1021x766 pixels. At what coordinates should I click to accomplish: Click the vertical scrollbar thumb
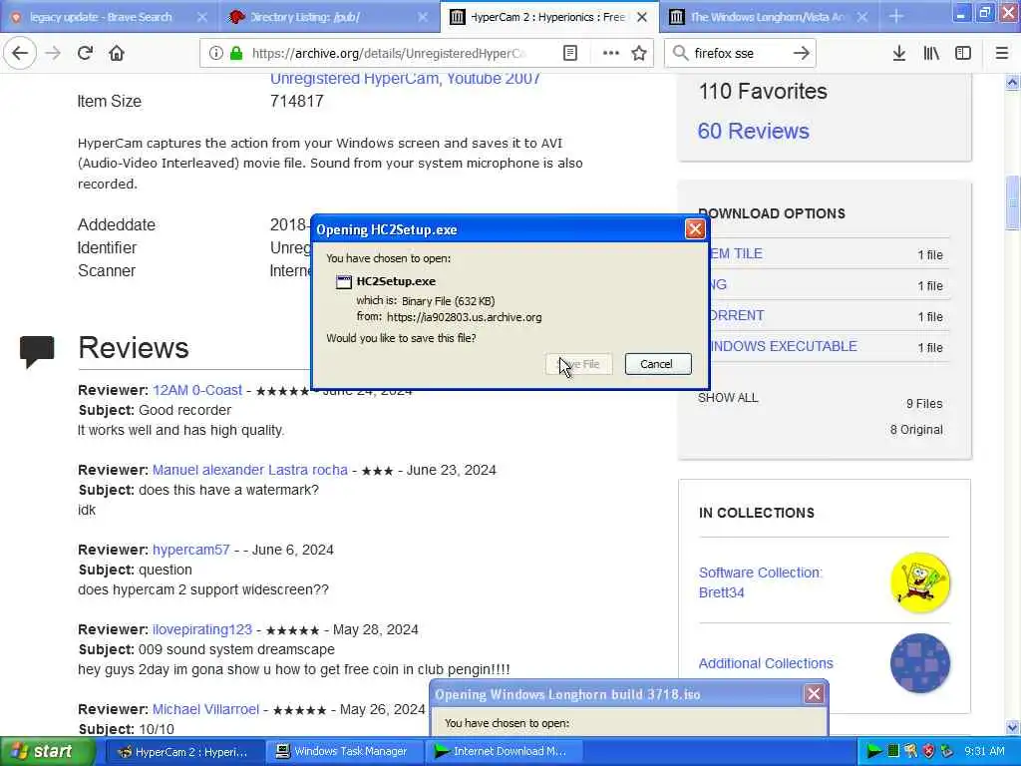[x=1012, y=202]
